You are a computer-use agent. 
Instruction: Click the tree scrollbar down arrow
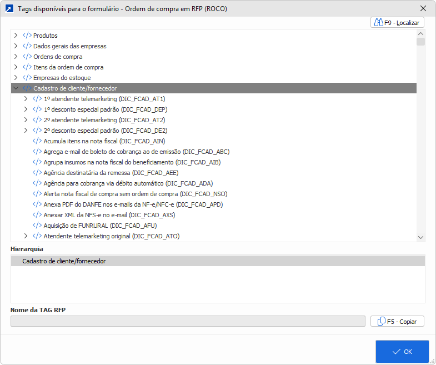[x=421, y=237]
